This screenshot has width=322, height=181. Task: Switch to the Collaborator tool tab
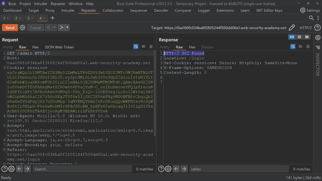113,10
